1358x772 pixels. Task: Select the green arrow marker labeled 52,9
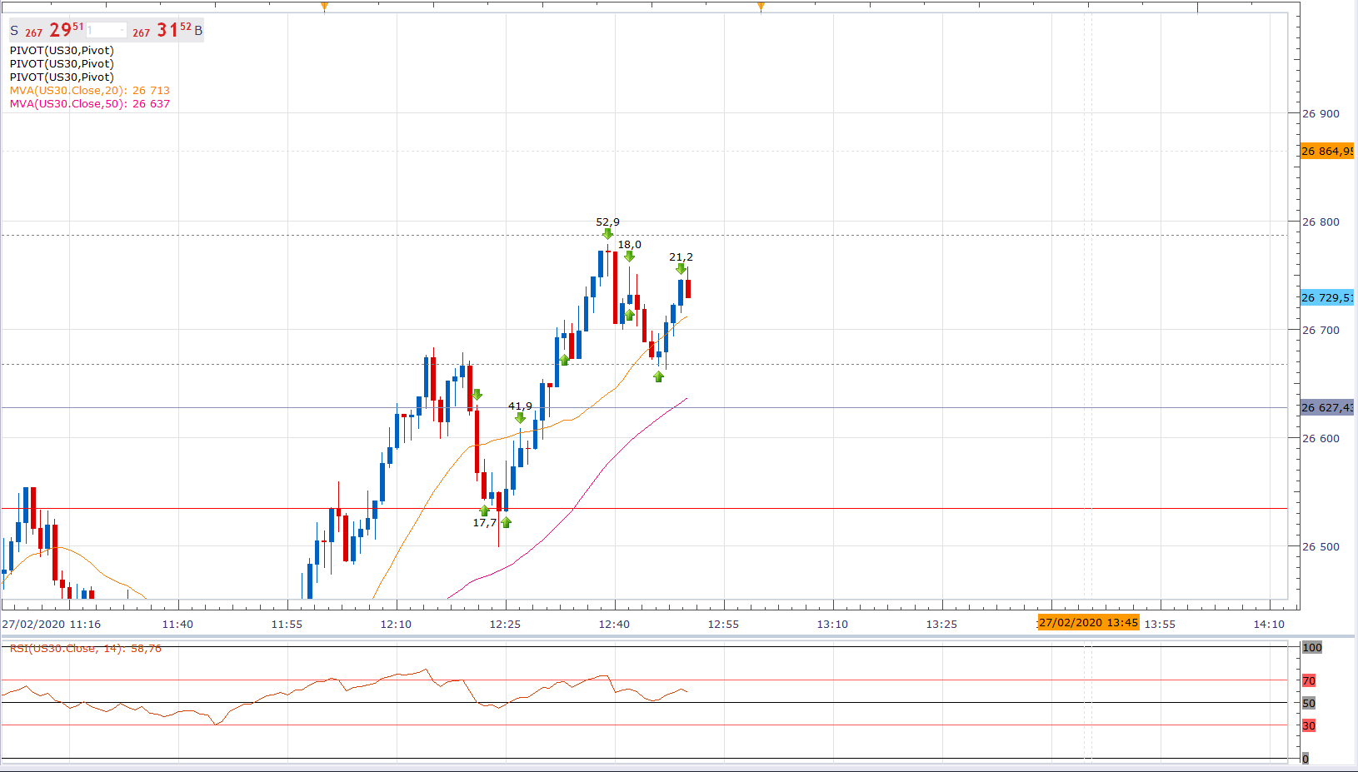pos(607,234)
